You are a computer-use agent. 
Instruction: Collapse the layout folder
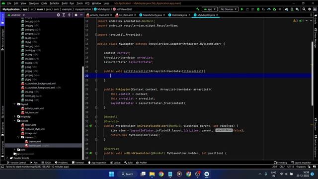[14, 104]
